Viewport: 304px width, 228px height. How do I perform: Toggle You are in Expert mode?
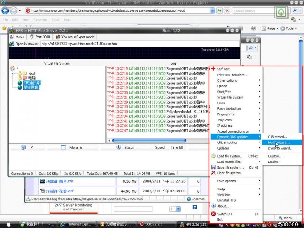coord(75,37)
